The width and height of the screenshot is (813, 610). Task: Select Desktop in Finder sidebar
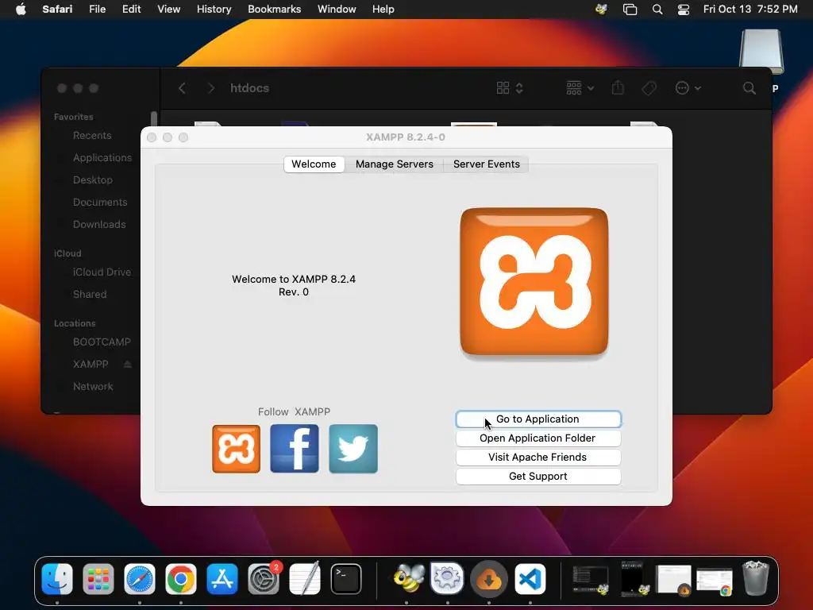coord(92,180)
